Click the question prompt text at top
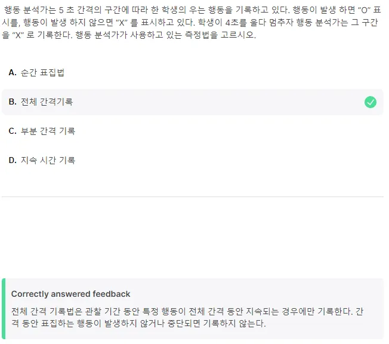Screen dimensions: 389x344 (191, 22)
